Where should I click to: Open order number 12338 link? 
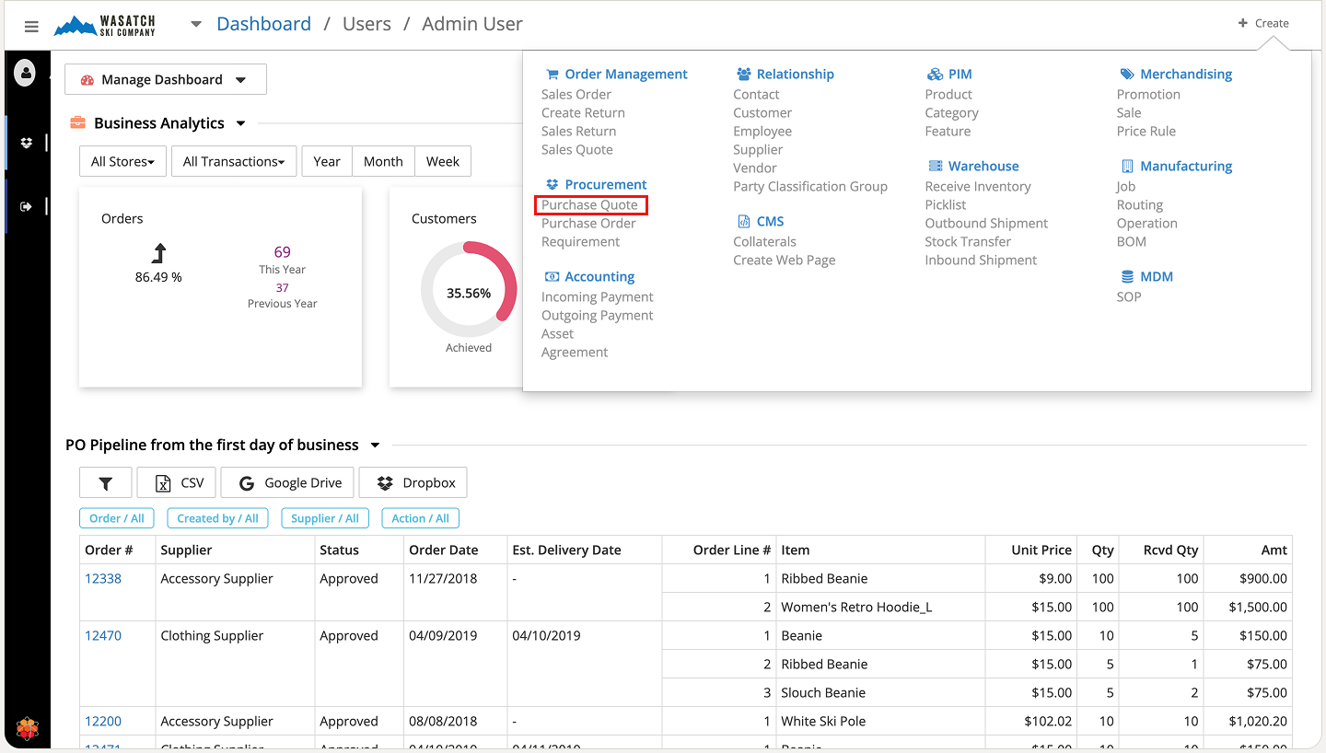[103, 578]
